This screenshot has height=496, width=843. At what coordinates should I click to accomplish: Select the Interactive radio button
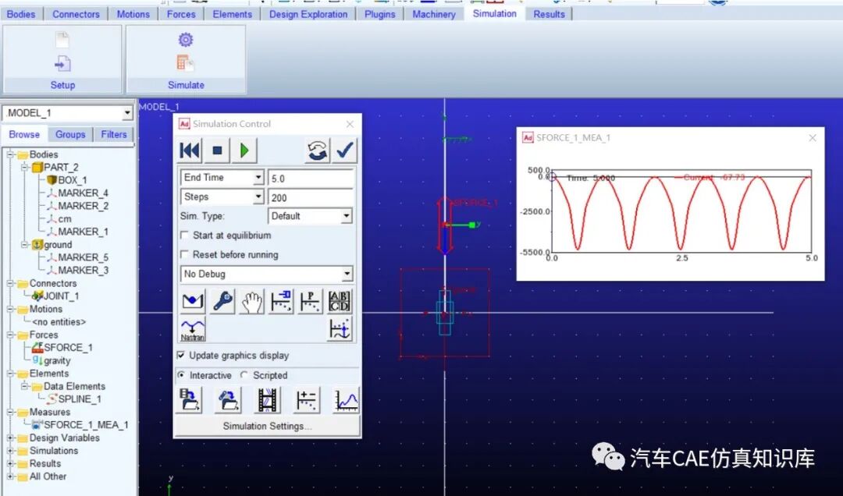point(181,375)
